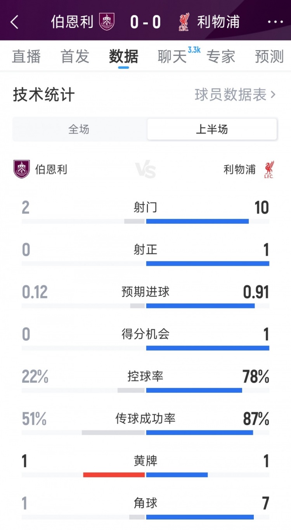Select the 上半场 first half toggle

(212, 129)
